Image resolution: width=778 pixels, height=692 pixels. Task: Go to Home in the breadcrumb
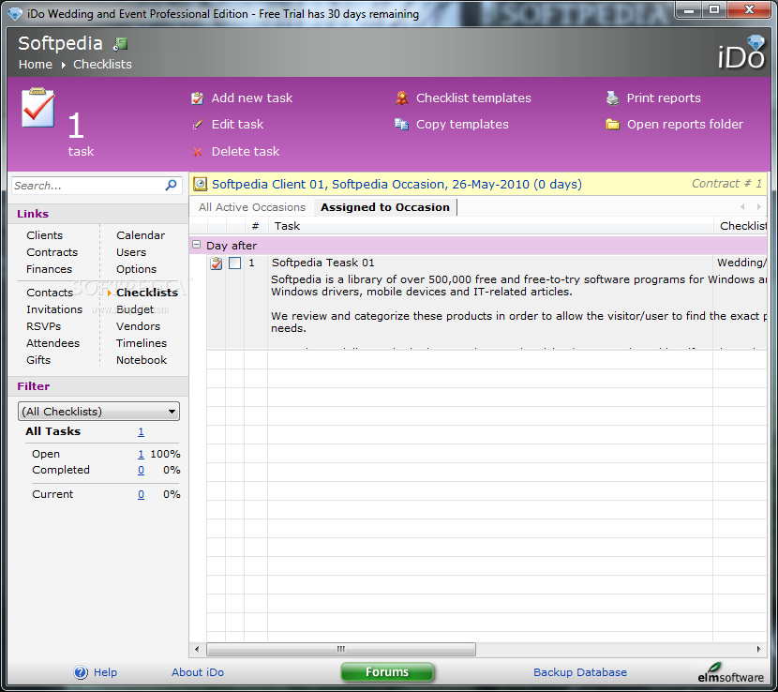(x=36, y=65)
